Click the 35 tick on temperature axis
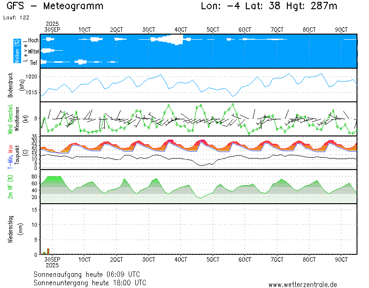This screenshot has height=288, width=369. click(x=34, y=137)
